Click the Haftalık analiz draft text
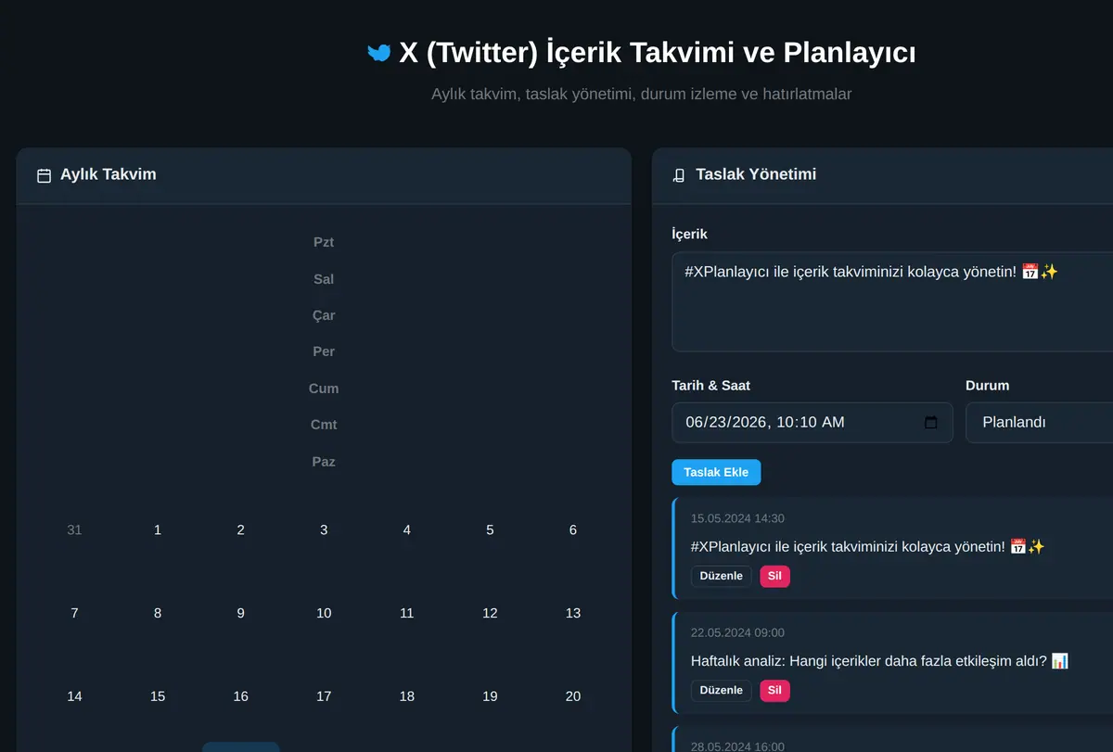 tap(879, 661)
